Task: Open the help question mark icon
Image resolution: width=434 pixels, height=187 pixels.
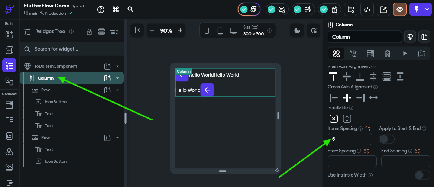Action: 101,9
